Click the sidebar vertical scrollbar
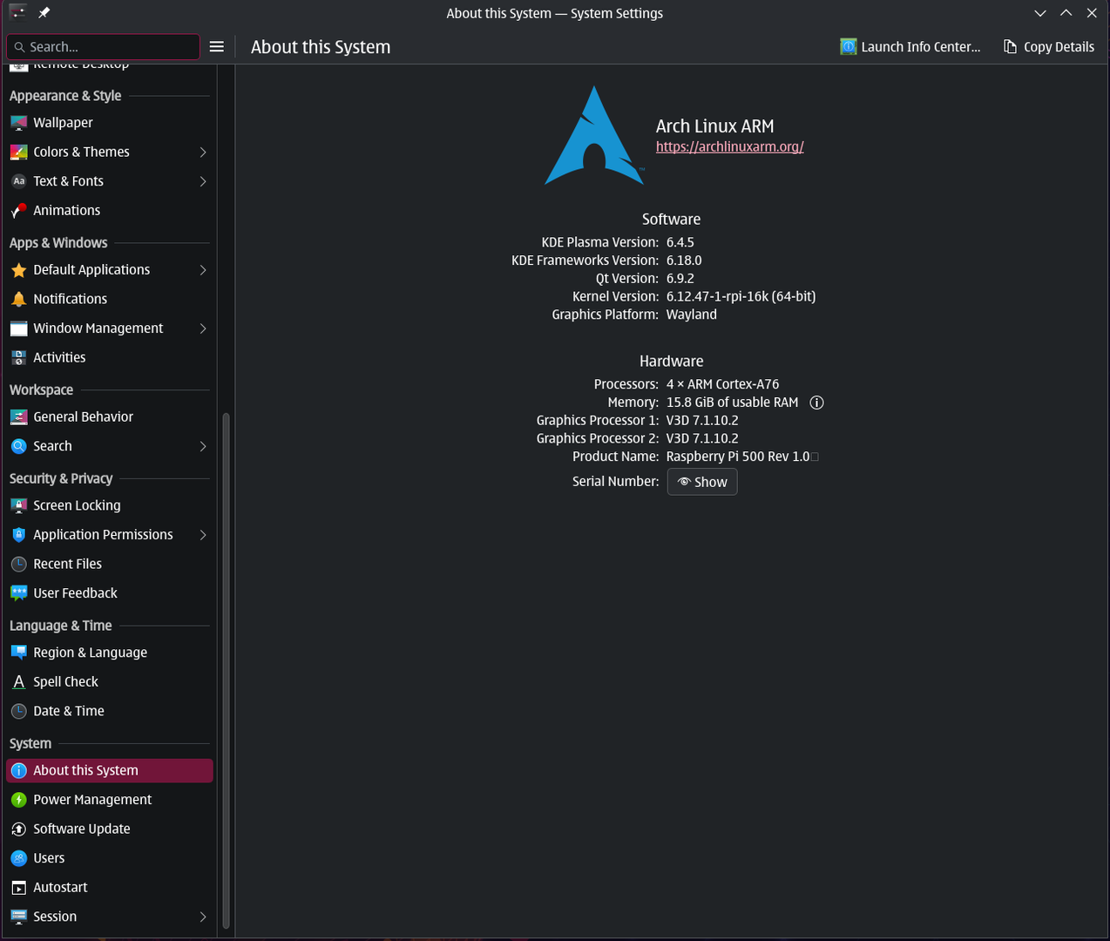The image size is (1110, 941). [227, 671]
